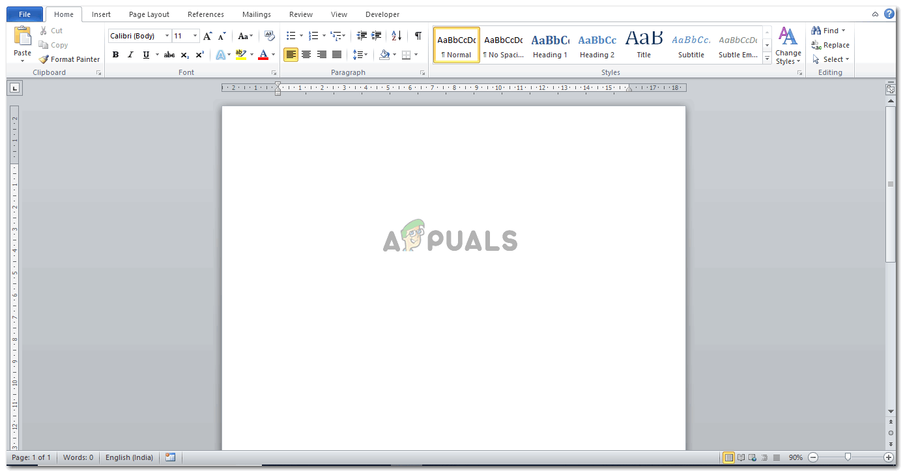Click the Borders icon in Paragraph group
Screen dimensions: 903x473
pyautogui.click(x=406, y=55)
